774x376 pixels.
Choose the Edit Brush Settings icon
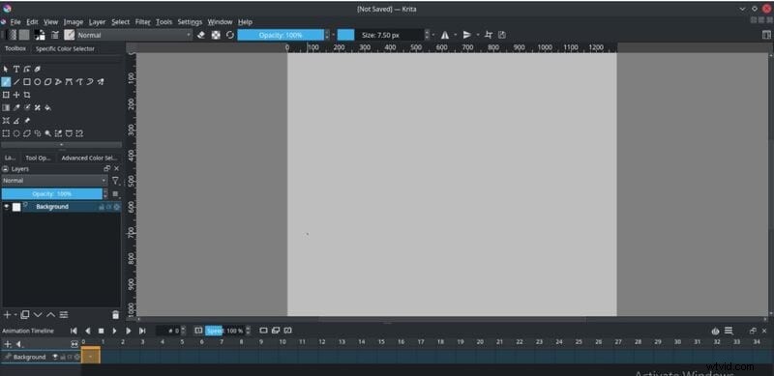[55, 35]
